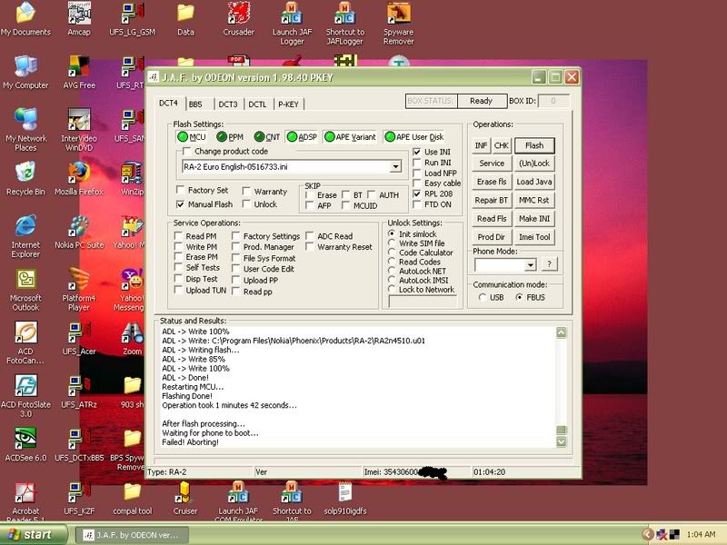Image resolution: width=727 pixels, height=545 pixels.
Task: Open the P-KEY tab
Action: coord(288,104)
